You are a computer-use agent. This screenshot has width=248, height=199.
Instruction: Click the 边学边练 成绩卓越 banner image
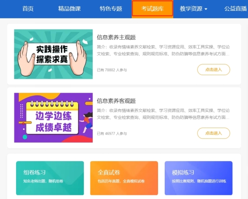tap(53, 118)
